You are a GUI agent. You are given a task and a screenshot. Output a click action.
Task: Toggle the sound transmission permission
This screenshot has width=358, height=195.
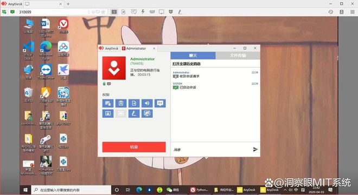[x=147, y=103]
